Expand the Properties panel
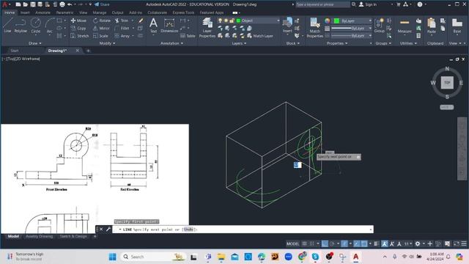 337,43
